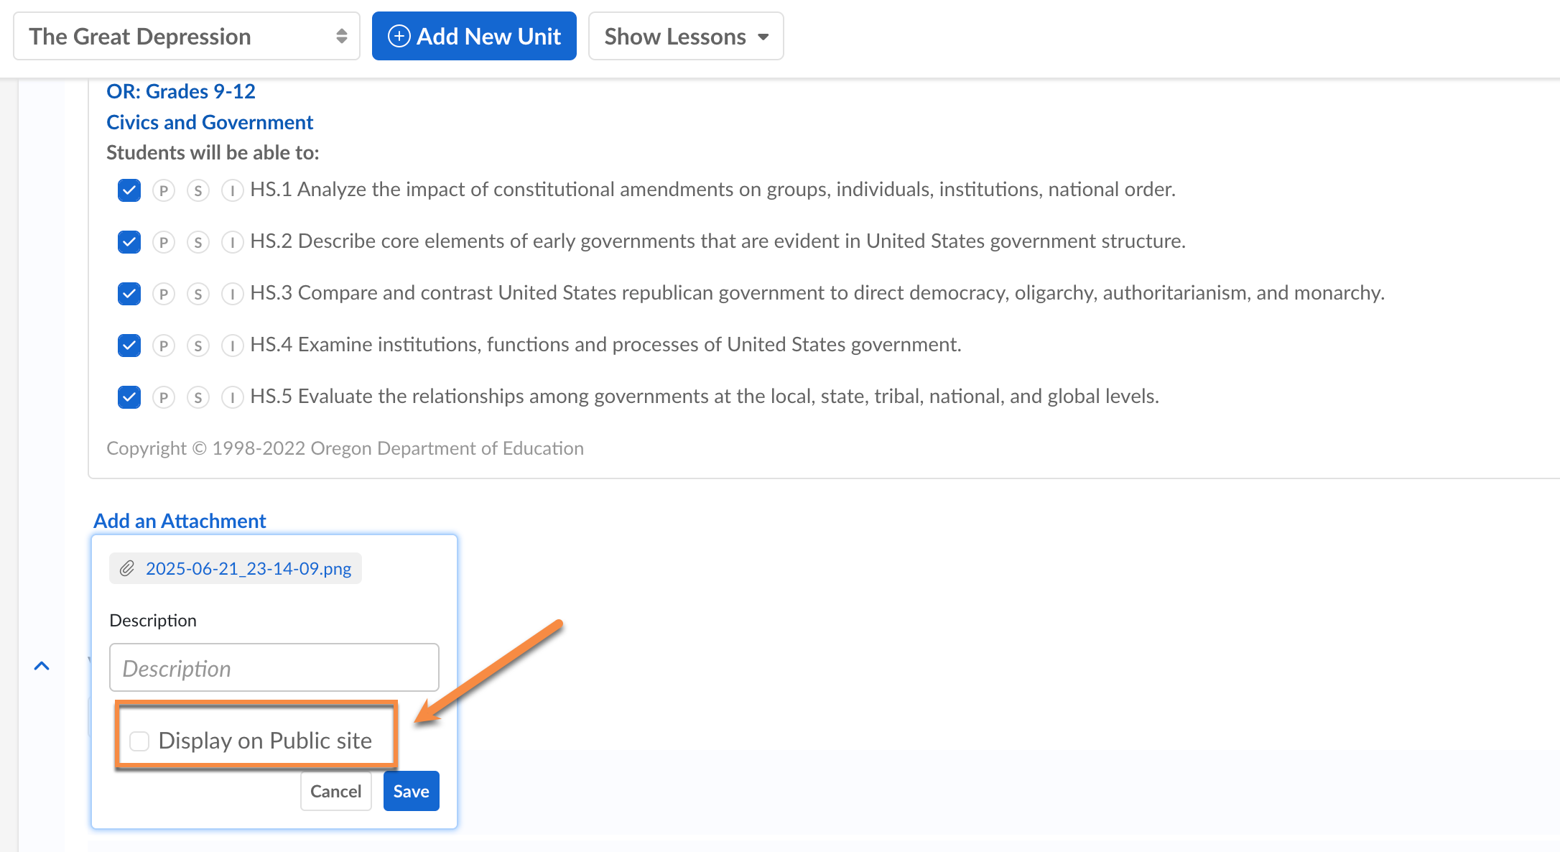
Task: Click the I icon beside standard HS.3
Action: 232,294
